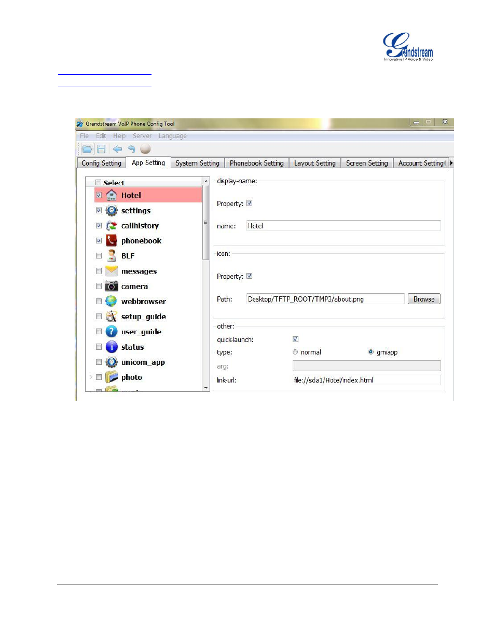Click the undo arrow toolbar icon
Viewport: 495px width, 641px height.
131,149
